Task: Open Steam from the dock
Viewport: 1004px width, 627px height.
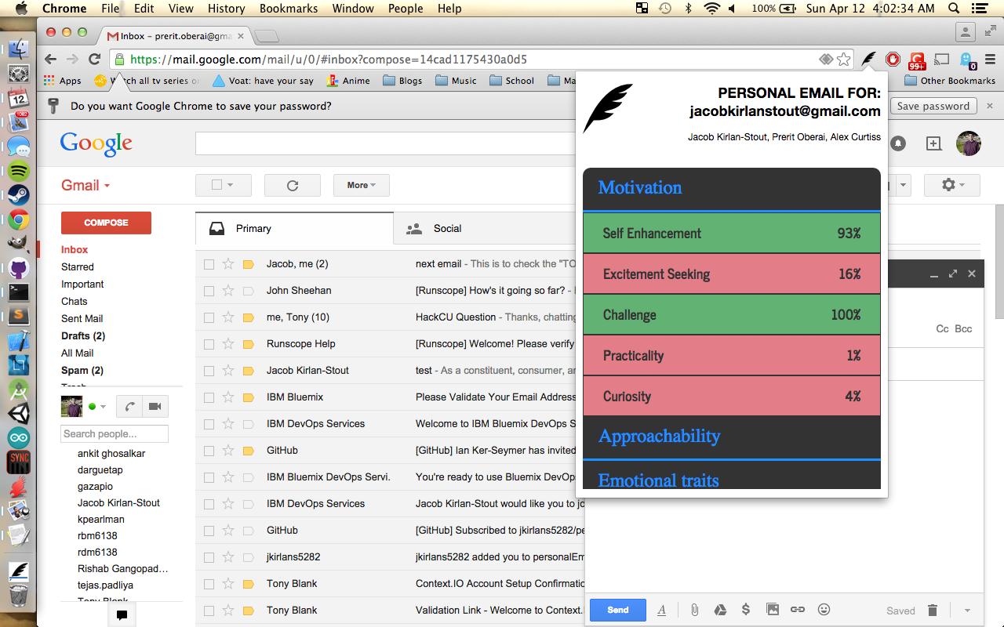Action: click(x=19, y=195)
